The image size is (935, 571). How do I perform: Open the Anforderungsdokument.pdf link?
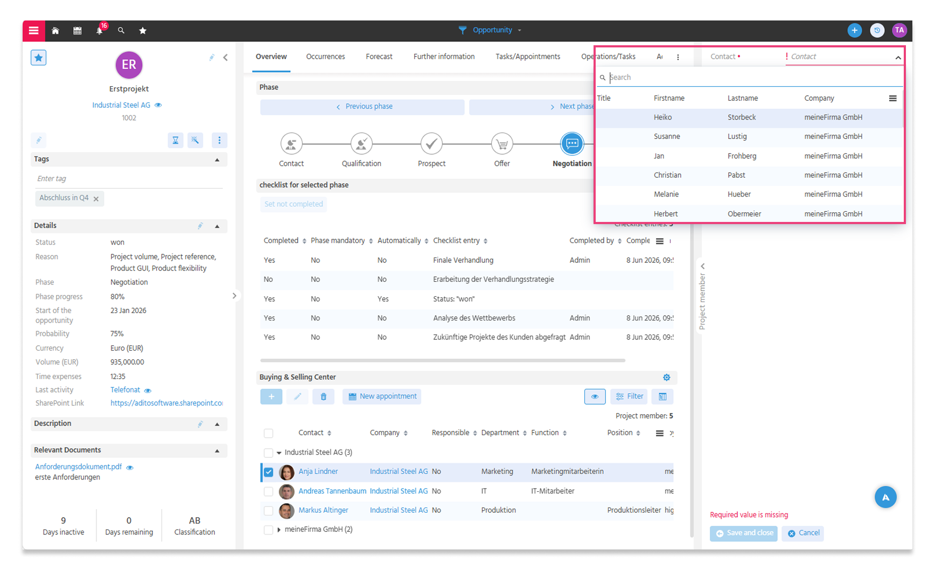tap(79, 467)
